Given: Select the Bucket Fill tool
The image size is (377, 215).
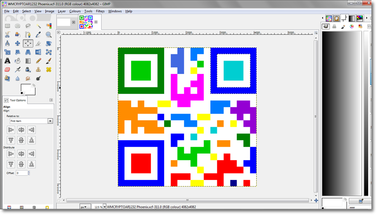Looking at the screenshot, I should click(x=17, y=61).
